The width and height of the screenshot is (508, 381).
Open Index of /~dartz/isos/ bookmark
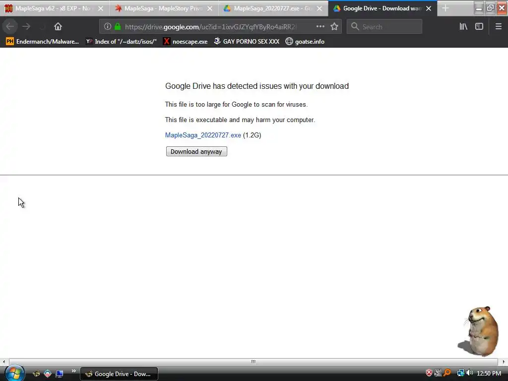(x=121, y=42)
